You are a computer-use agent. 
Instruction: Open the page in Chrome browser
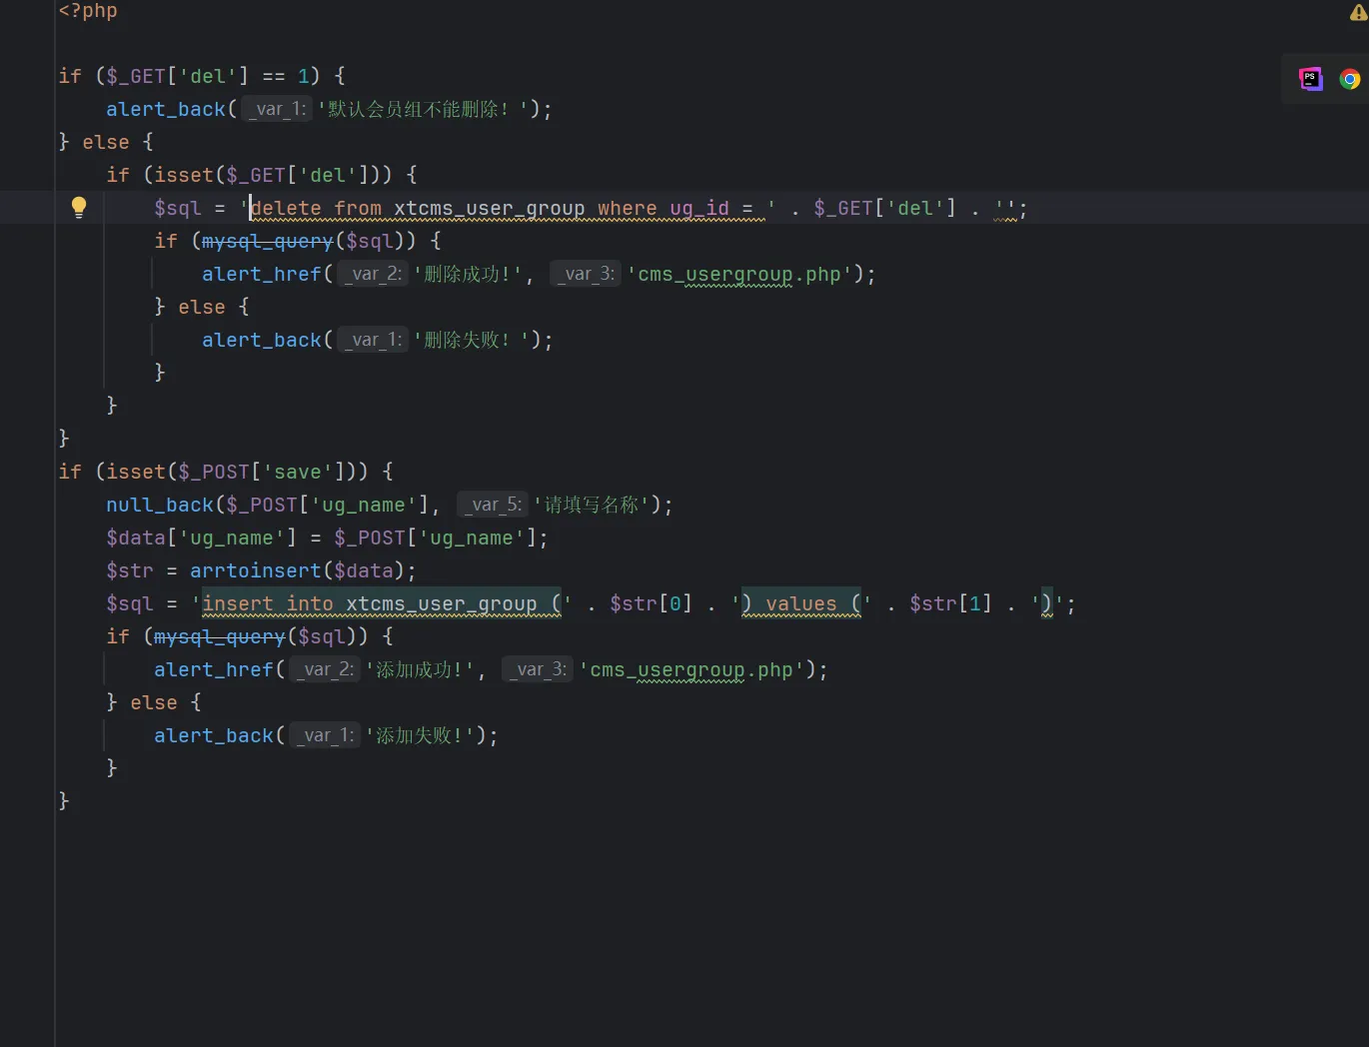pyautogui.click(x=1349, y=79)
